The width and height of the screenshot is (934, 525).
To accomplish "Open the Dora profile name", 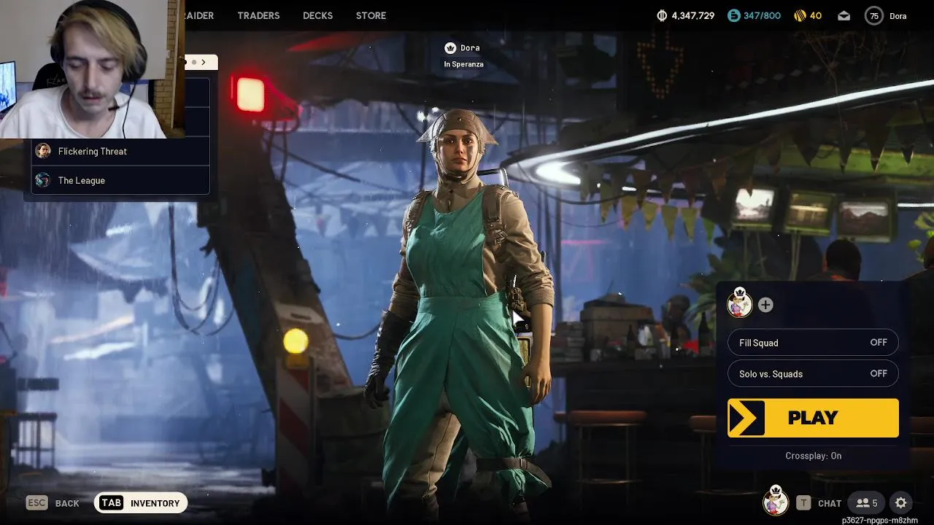I will click(x=898, y=16).
